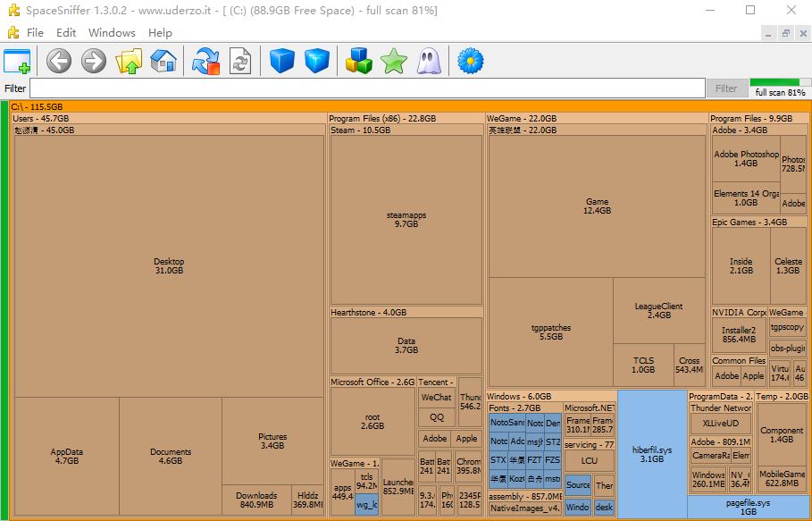812x521 pixels.
Task: Expand the steamapps 9.7GB block
Action: click(406, 219)
